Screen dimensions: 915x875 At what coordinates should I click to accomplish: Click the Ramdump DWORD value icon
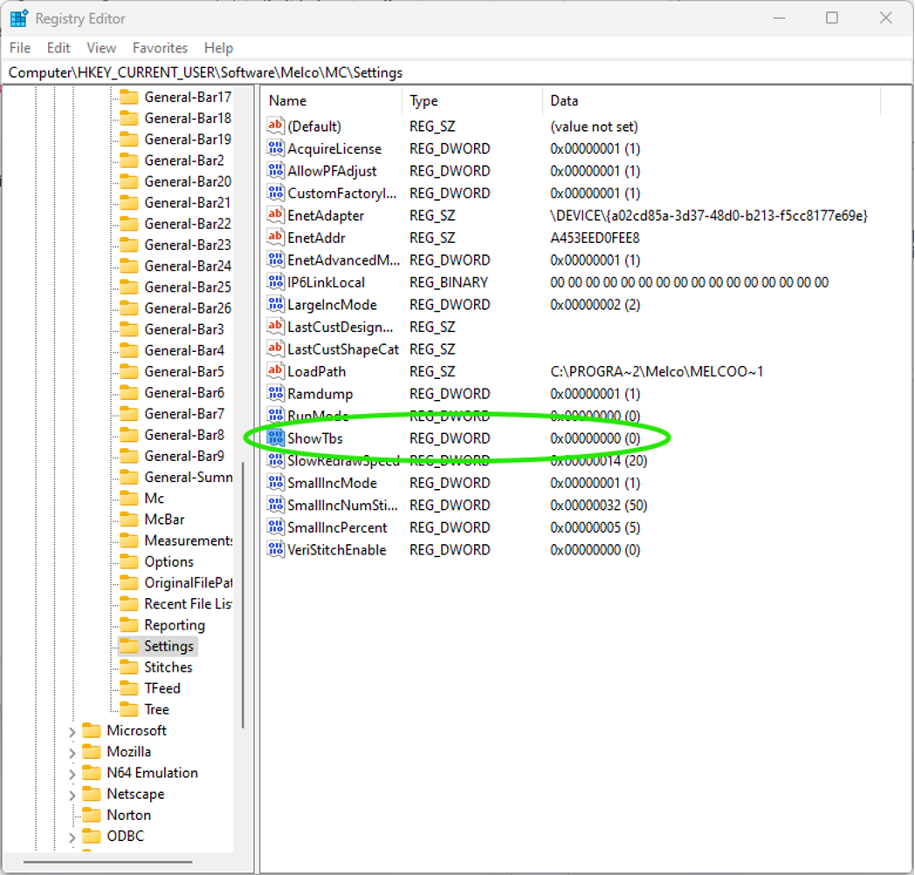[275, 393]
